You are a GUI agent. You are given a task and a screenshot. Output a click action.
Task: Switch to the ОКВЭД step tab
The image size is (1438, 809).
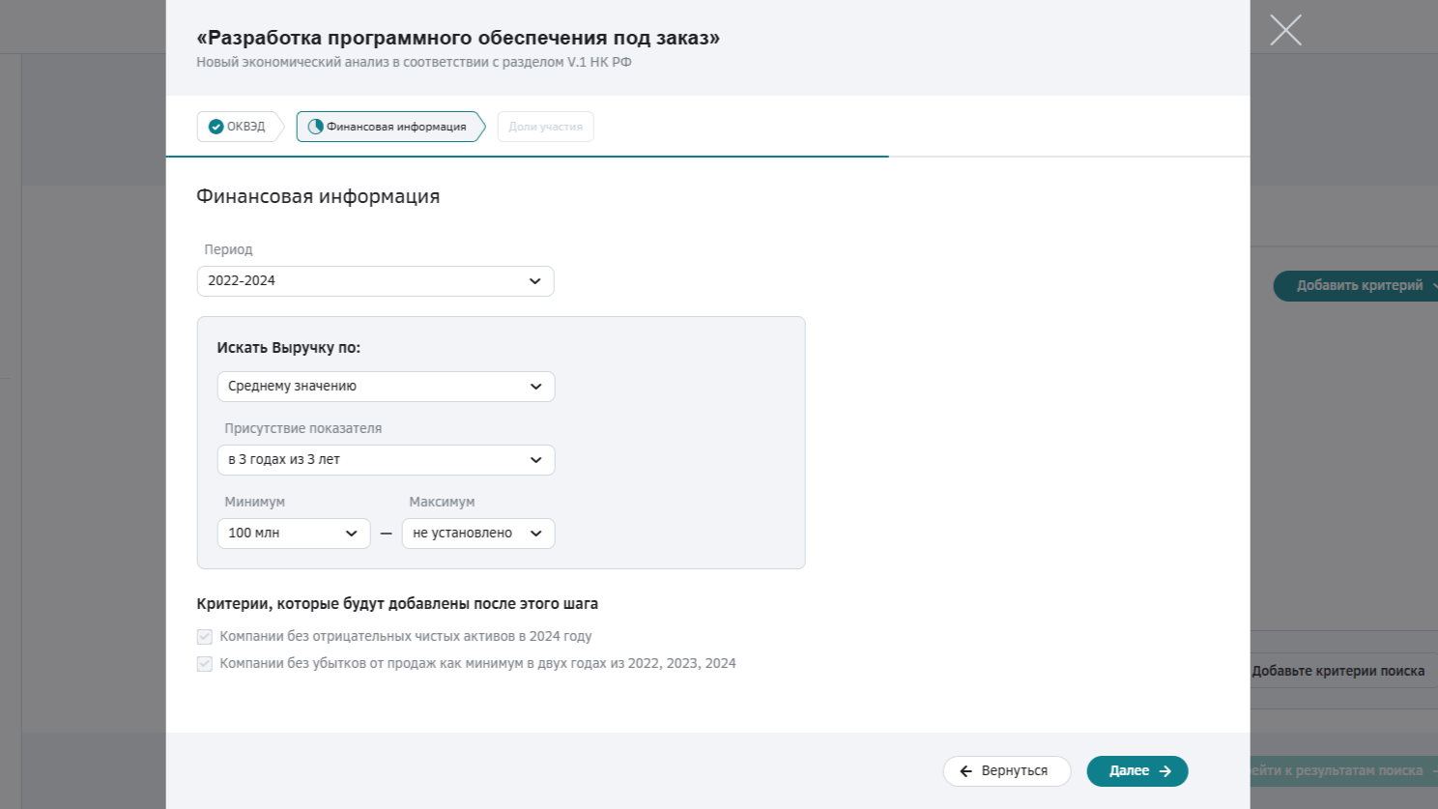(239, 126)
